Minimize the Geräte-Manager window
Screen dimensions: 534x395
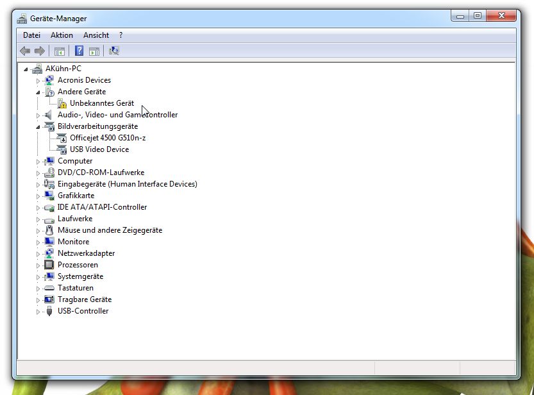[x=460, y=16]
